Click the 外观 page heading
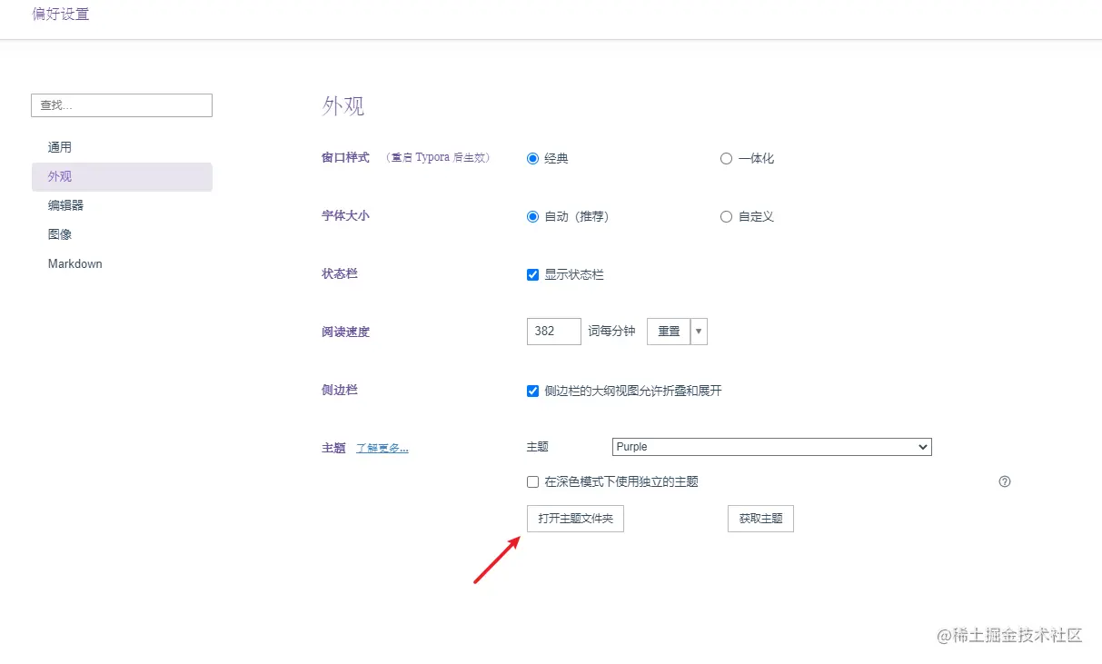The height and width of the screenshot is (664, 1102). point(343,105)
